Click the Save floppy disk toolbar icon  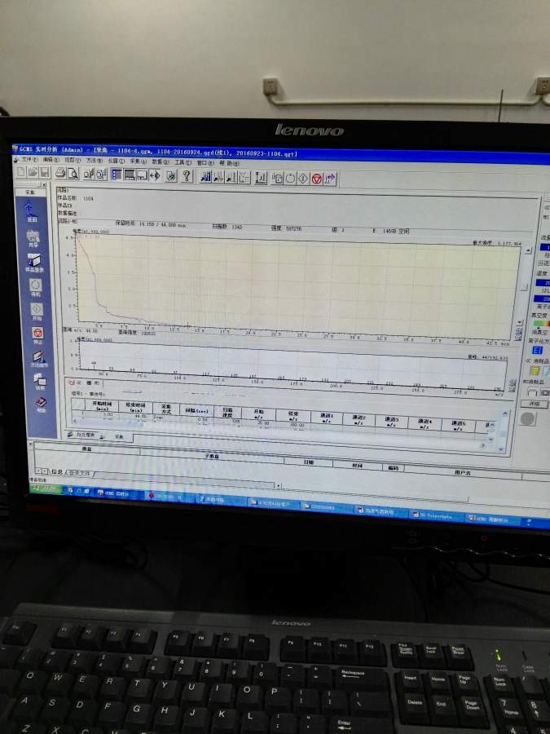45,173
